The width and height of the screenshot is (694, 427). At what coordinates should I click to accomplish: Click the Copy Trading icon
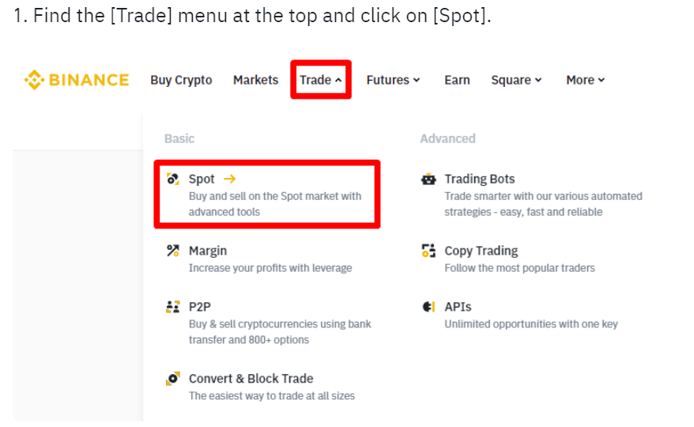pos(428,251)
